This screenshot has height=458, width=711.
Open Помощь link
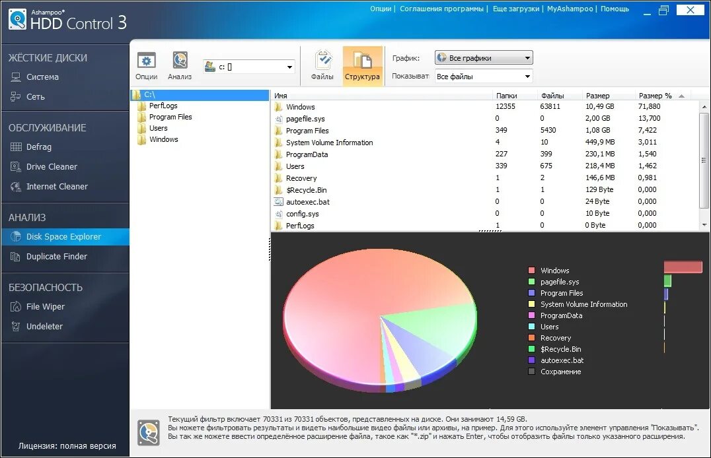point(615,9)
